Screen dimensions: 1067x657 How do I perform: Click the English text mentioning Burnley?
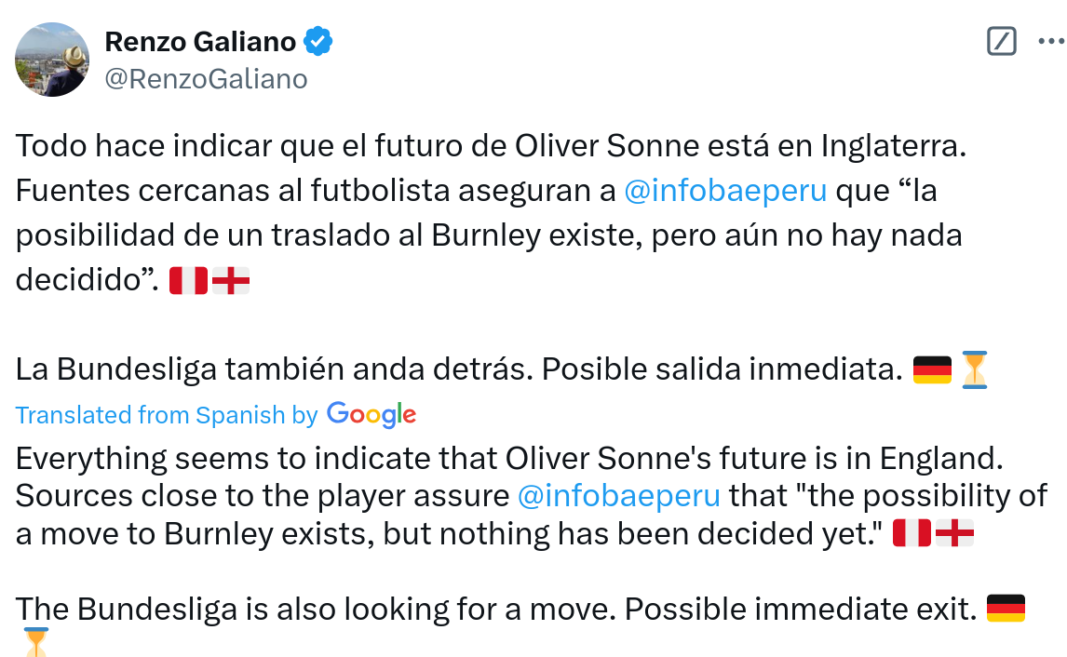[447, 534]
